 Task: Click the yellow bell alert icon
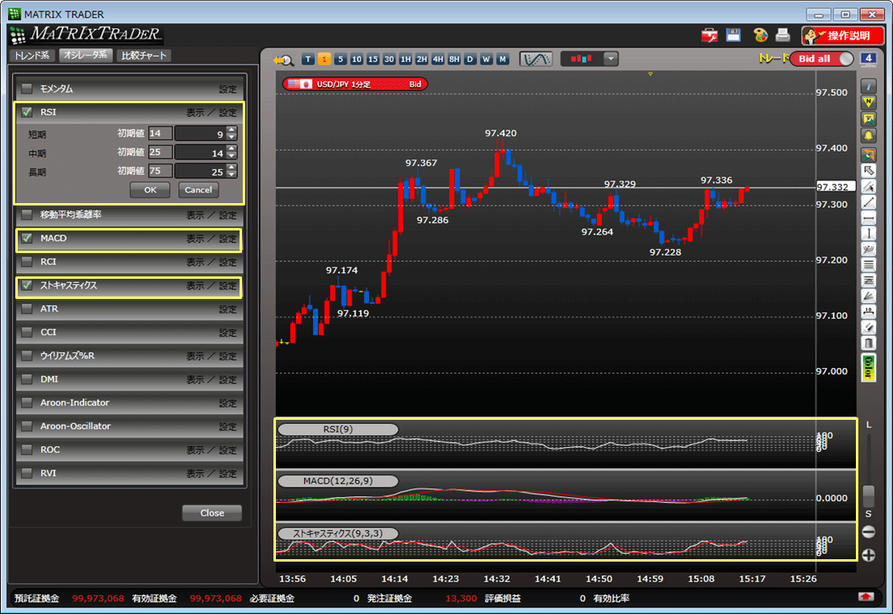[x=869, y=136]
